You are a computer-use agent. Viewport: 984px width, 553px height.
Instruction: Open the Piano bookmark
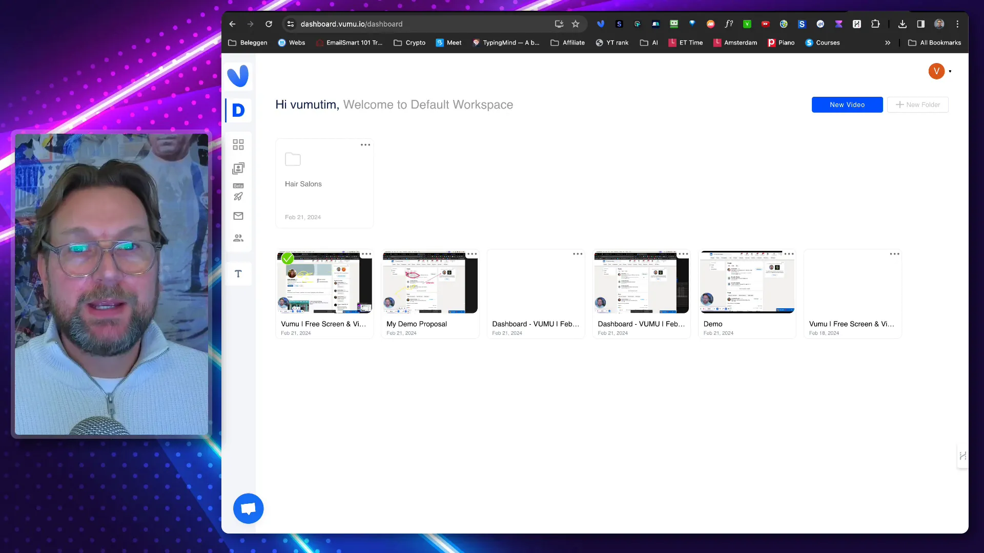click(x=781, y=43)
